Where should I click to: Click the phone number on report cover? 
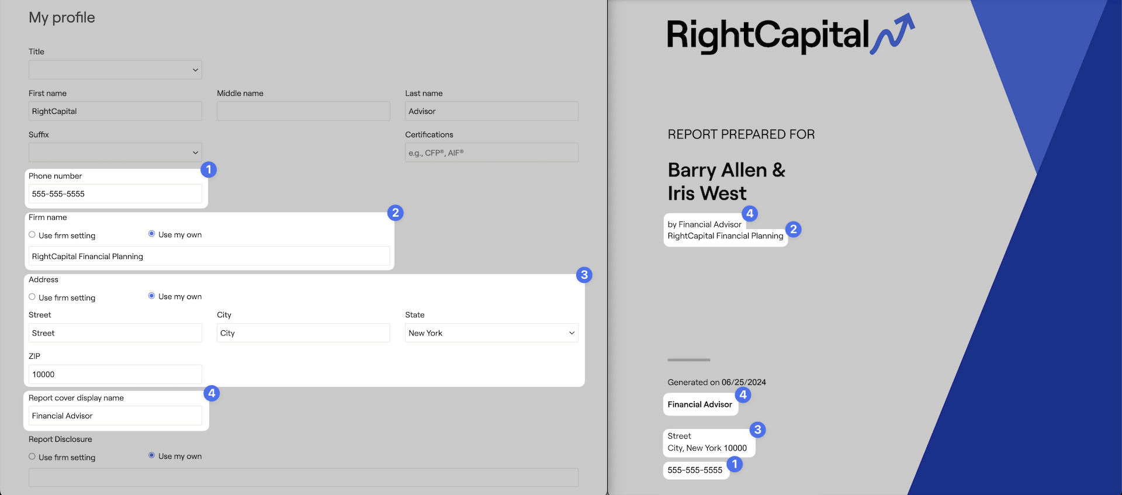695,470
